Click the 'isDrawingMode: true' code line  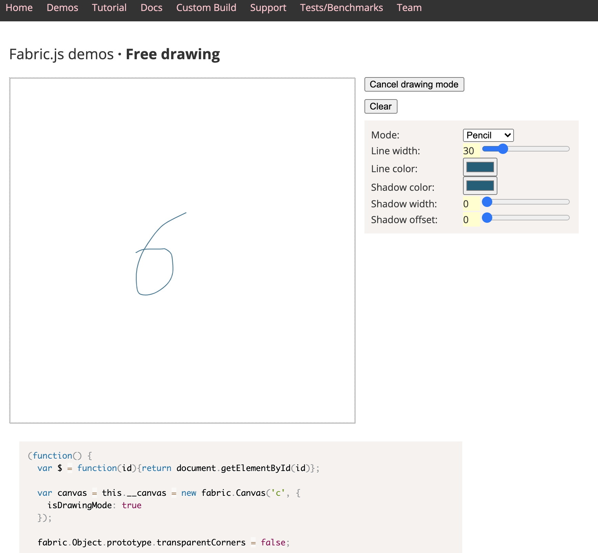tap(94, 505)
